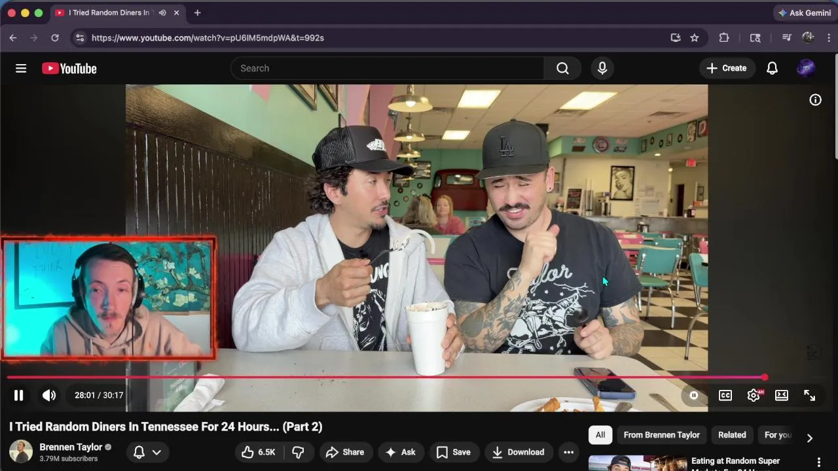Viewport: 838px width, 471px height.
Task: Open YouTube account avatar menu
Action: [x=806, y=68]
